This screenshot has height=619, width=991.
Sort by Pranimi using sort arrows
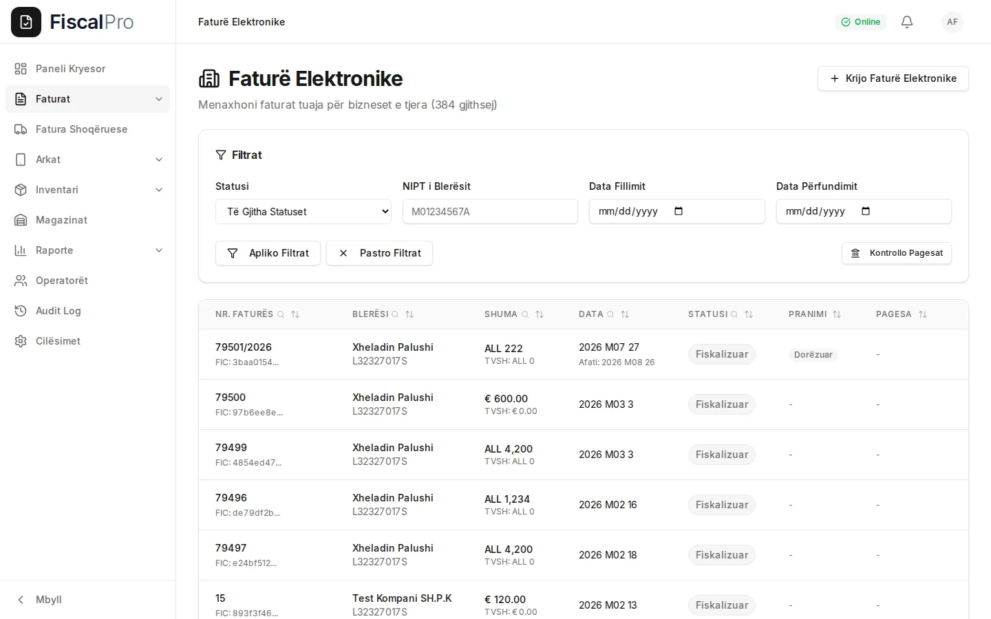pos(837,314)
